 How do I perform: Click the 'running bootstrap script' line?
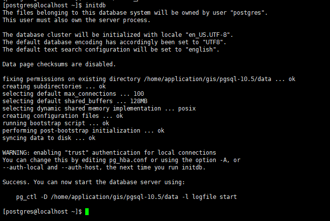coord(45,123)
